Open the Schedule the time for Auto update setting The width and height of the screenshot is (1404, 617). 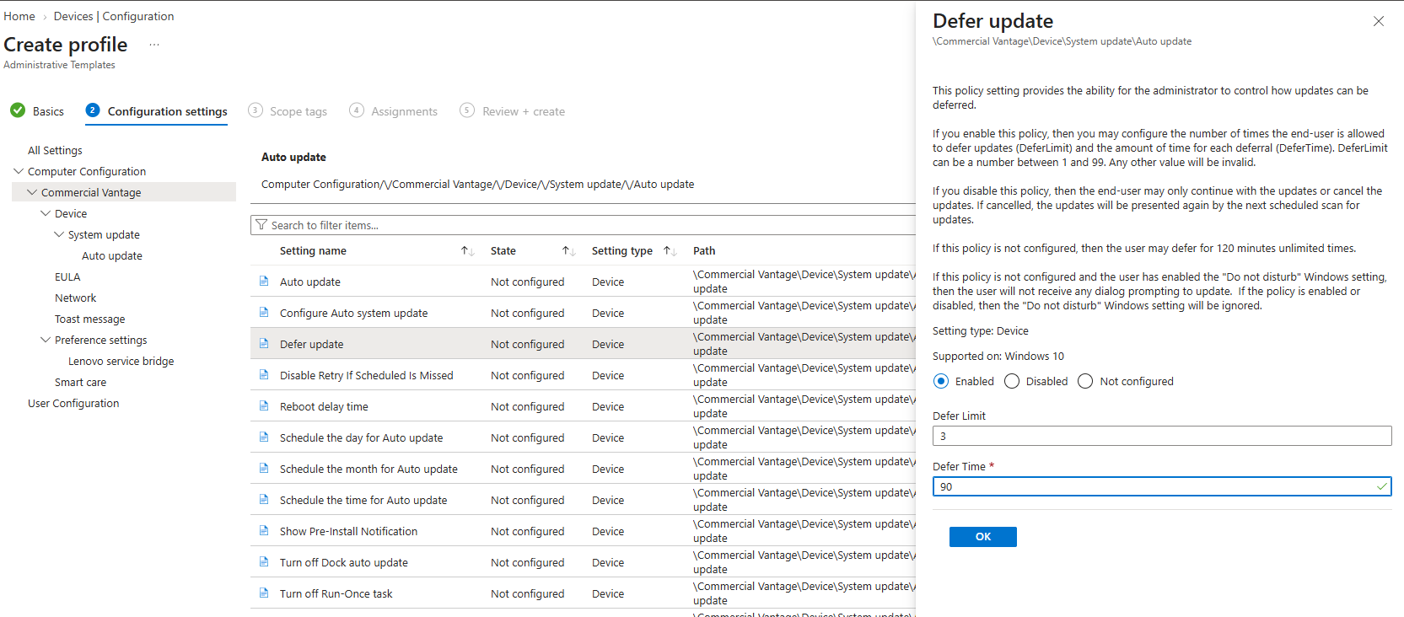click(x=364, y=501)
